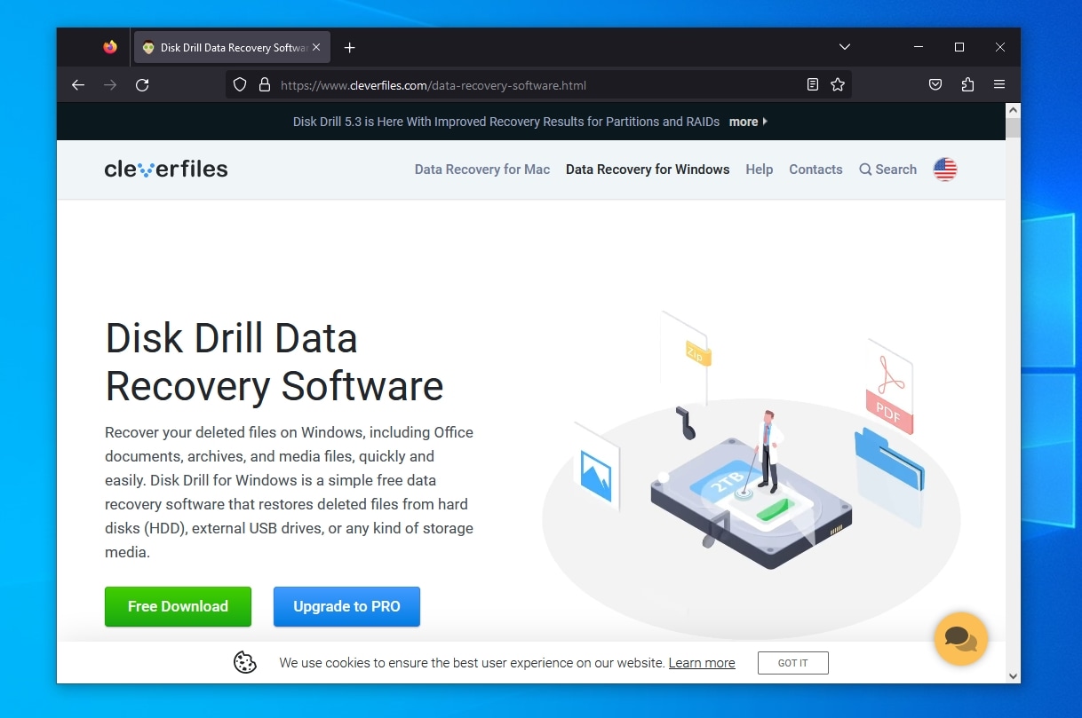1082x718 pixels.
Task: Click the PDF file illustration
Action: [x=889, y=388]
